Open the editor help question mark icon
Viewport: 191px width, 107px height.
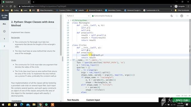tap(182, 16)
